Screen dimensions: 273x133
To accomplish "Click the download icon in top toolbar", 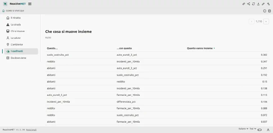I will pyautogui.click(x=258, y=4).
